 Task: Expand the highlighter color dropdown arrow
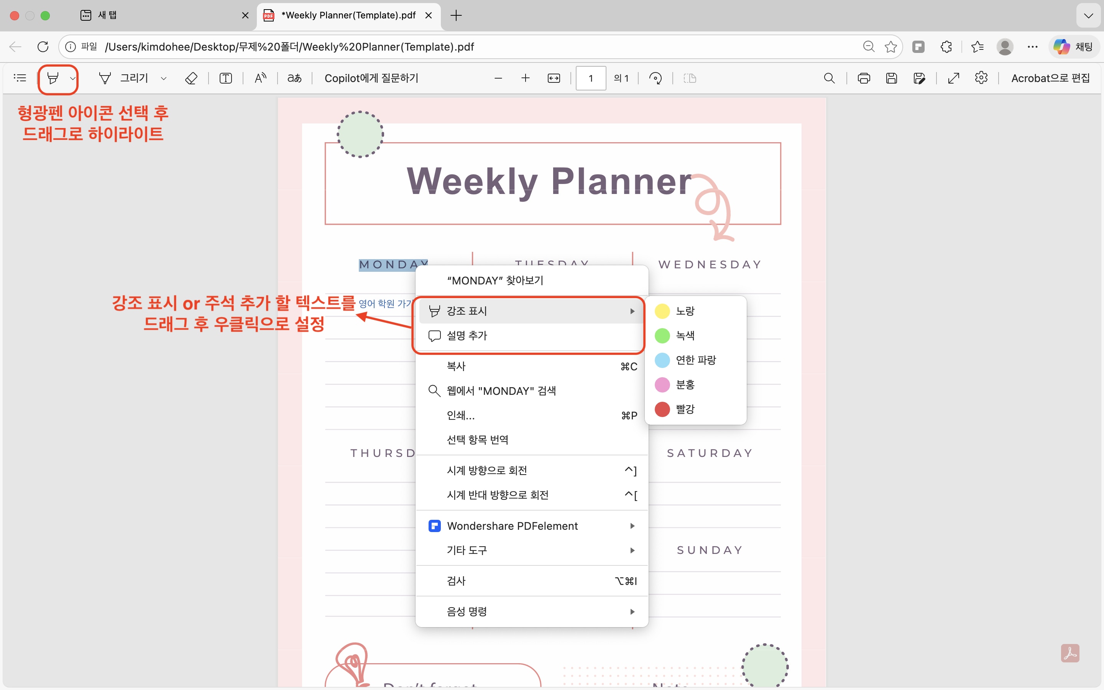click(x=72, y=79)
